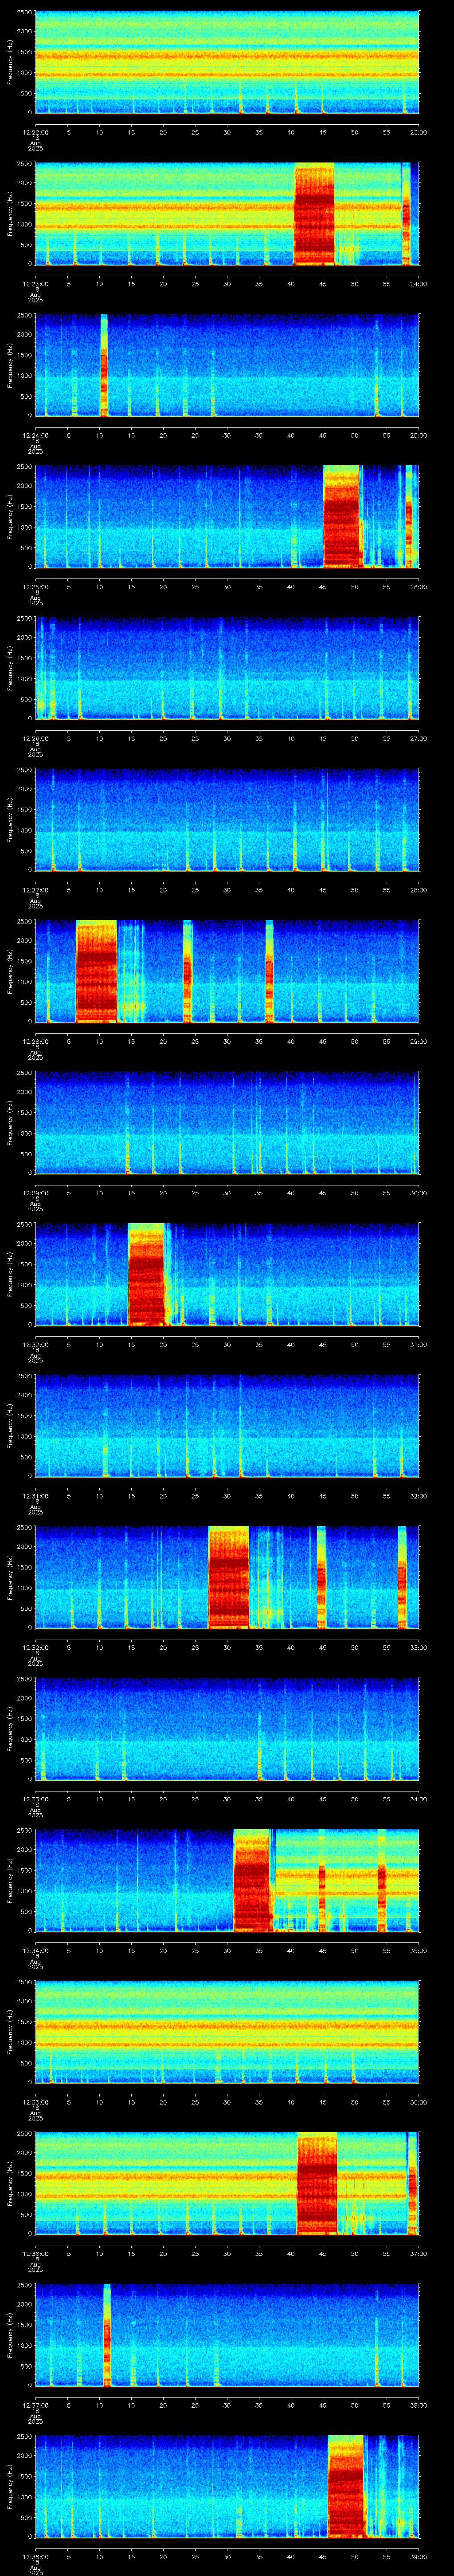Click the 12:27:00 start time label
This screenshot has width=454, height=2576.
click(x=35, y=890)
